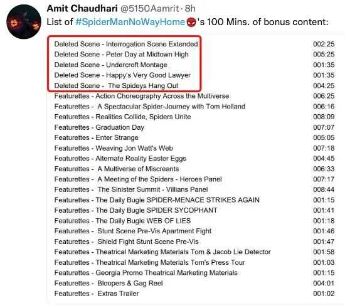
Task: Open the #SpiderManNoWayHome hashtag
Action: [x=130, y=22]
